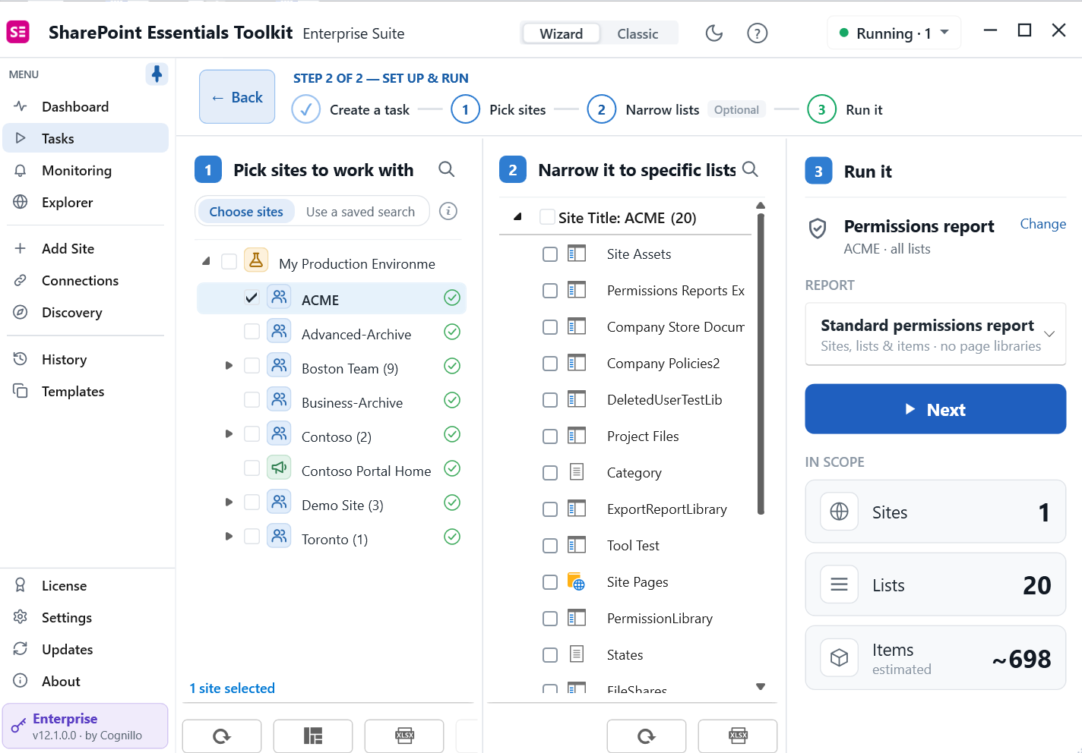
Task: Open help question mark icon
Action: pos(757,33)
